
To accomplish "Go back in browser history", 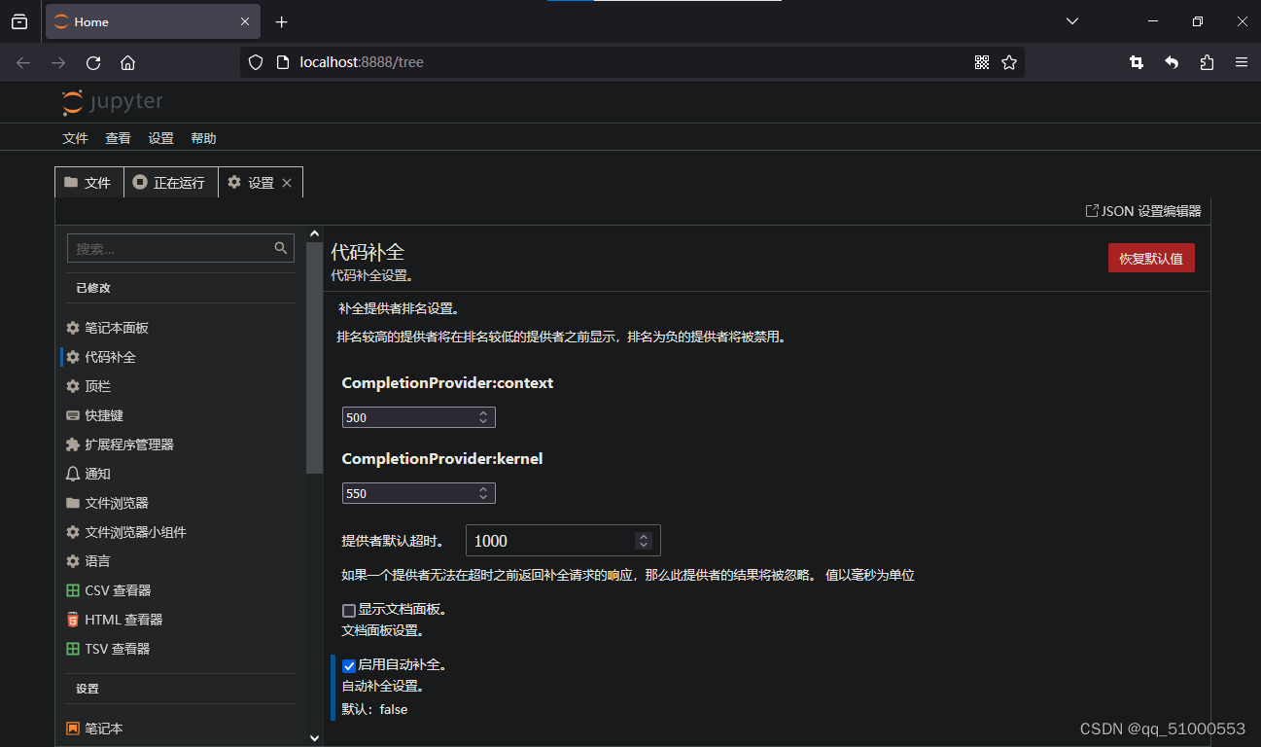I will coord(23,62).
